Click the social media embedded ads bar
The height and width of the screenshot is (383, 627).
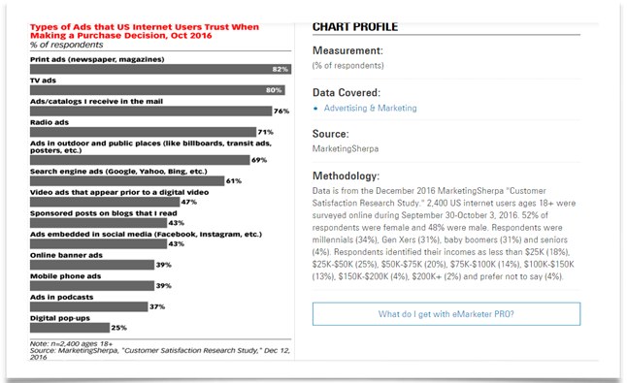click(98, 243)
